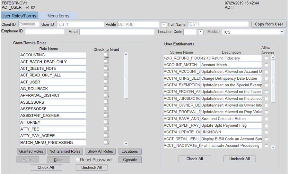Show only Granted Roles
289x174 pixels.
[x=31, y=151]
